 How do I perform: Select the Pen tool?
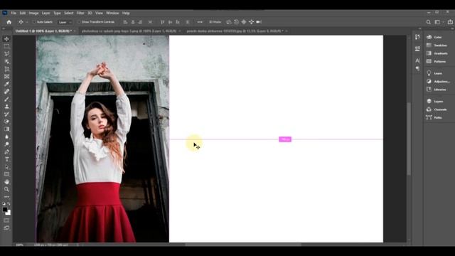[6, 151]
